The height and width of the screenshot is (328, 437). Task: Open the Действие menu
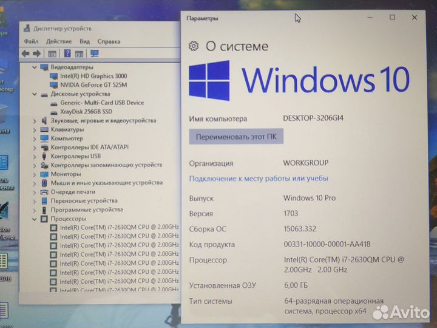(59, 41)
